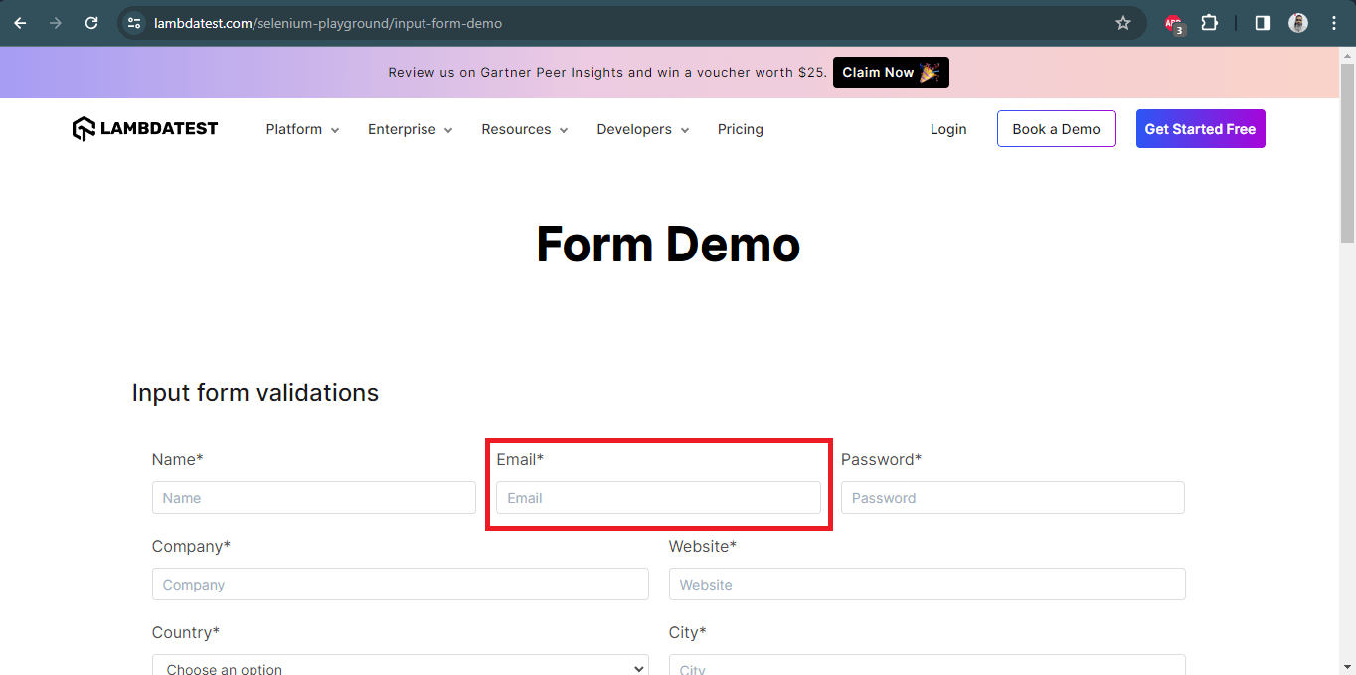View site information icon in address bar
Image resolution: width=1356 pixels, height=675 pixels.
point(133,22)
